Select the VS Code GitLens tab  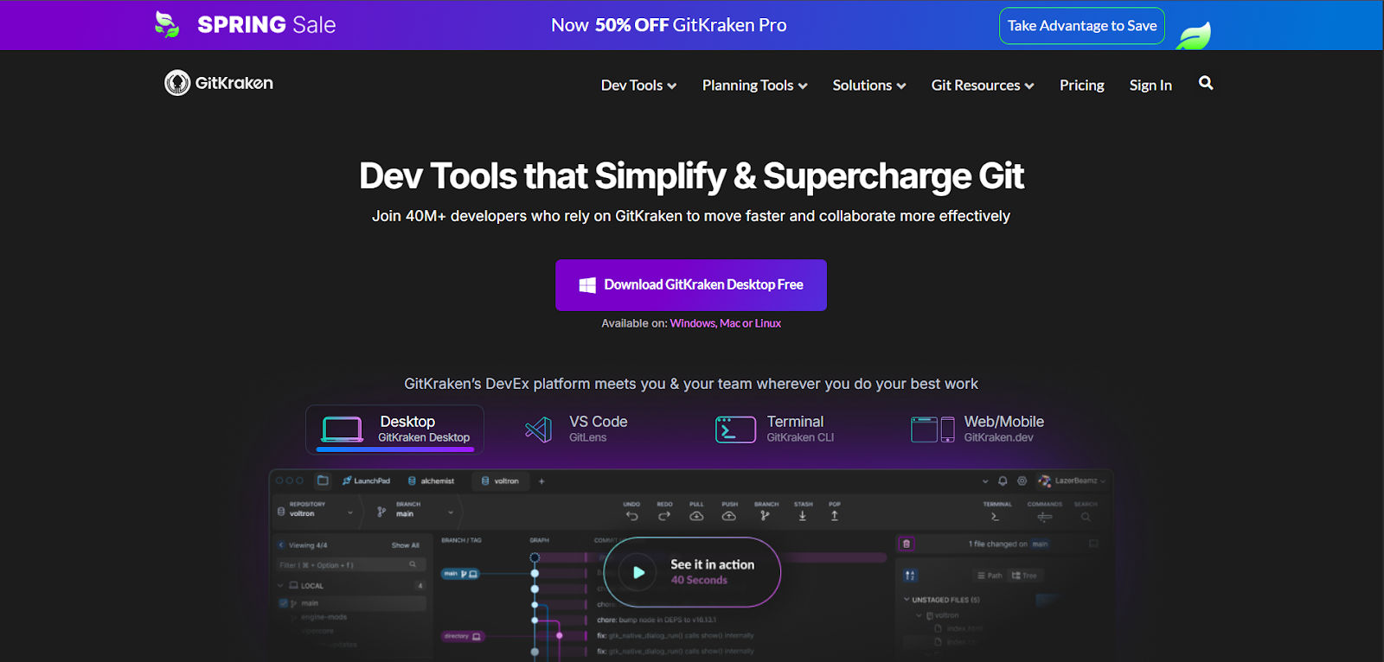tap(578, 429)
